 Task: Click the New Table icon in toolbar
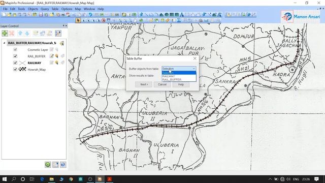tap(4, 15)
